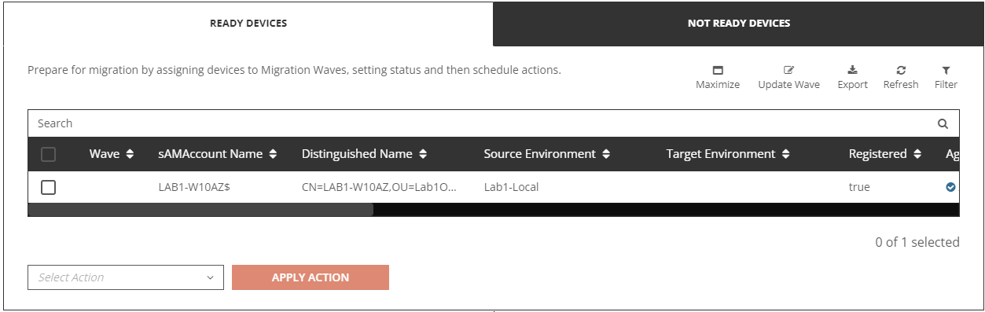Click the search magnifier icon

(943, 123)
